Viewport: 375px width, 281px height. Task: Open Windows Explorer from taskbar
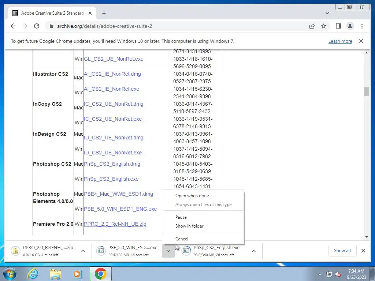[55, 274]
